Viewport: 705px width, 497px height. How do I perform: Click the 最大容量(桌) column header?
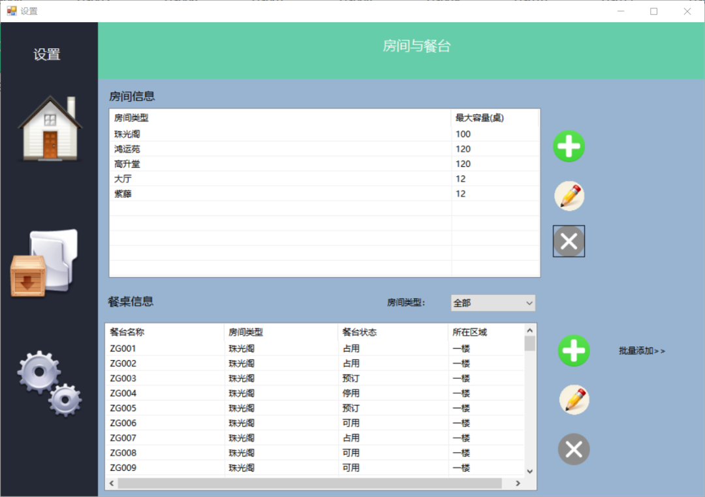[493, 118]
